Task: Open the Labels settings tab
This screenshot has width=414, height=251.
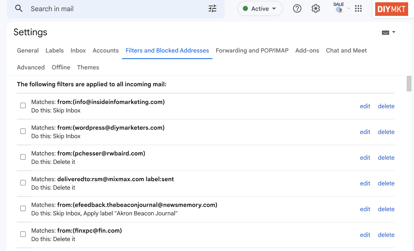Action: pos(55,51)
